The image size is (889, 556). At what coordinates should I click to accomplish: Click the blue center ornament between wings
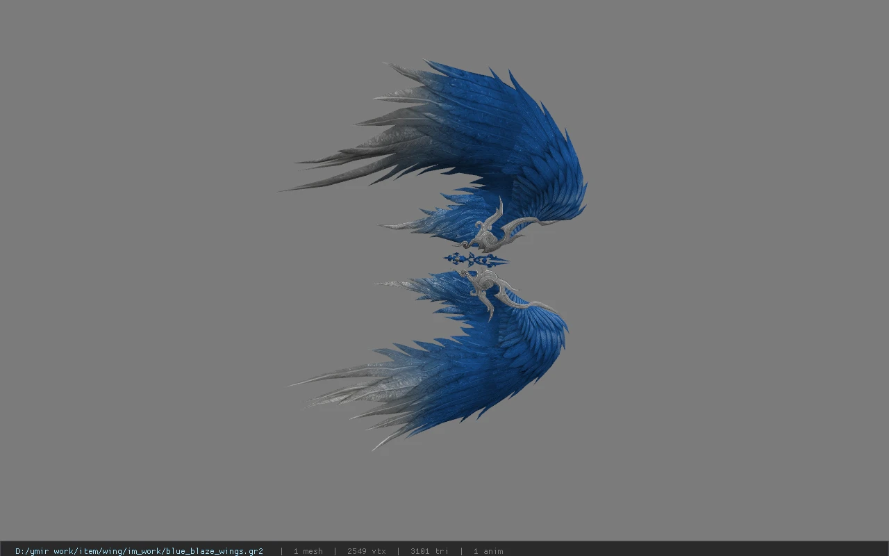click(476, 260)
